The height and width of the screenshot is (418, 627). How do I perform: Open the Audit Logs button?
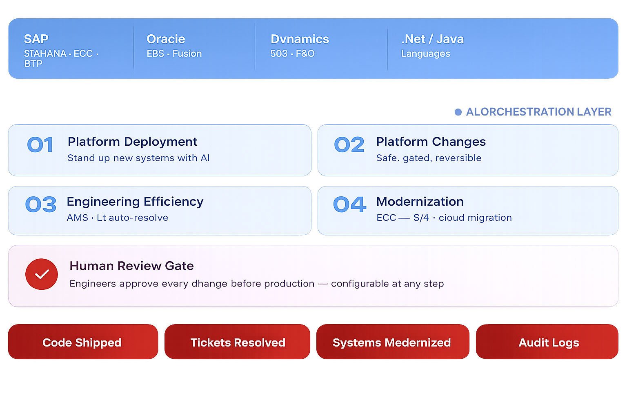pos(547,342)
